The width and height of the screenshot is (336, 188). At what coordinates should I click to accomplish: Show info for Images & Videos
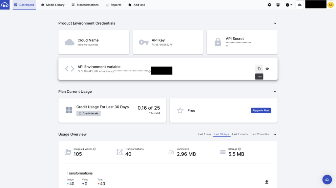click(x=95, y=149)
